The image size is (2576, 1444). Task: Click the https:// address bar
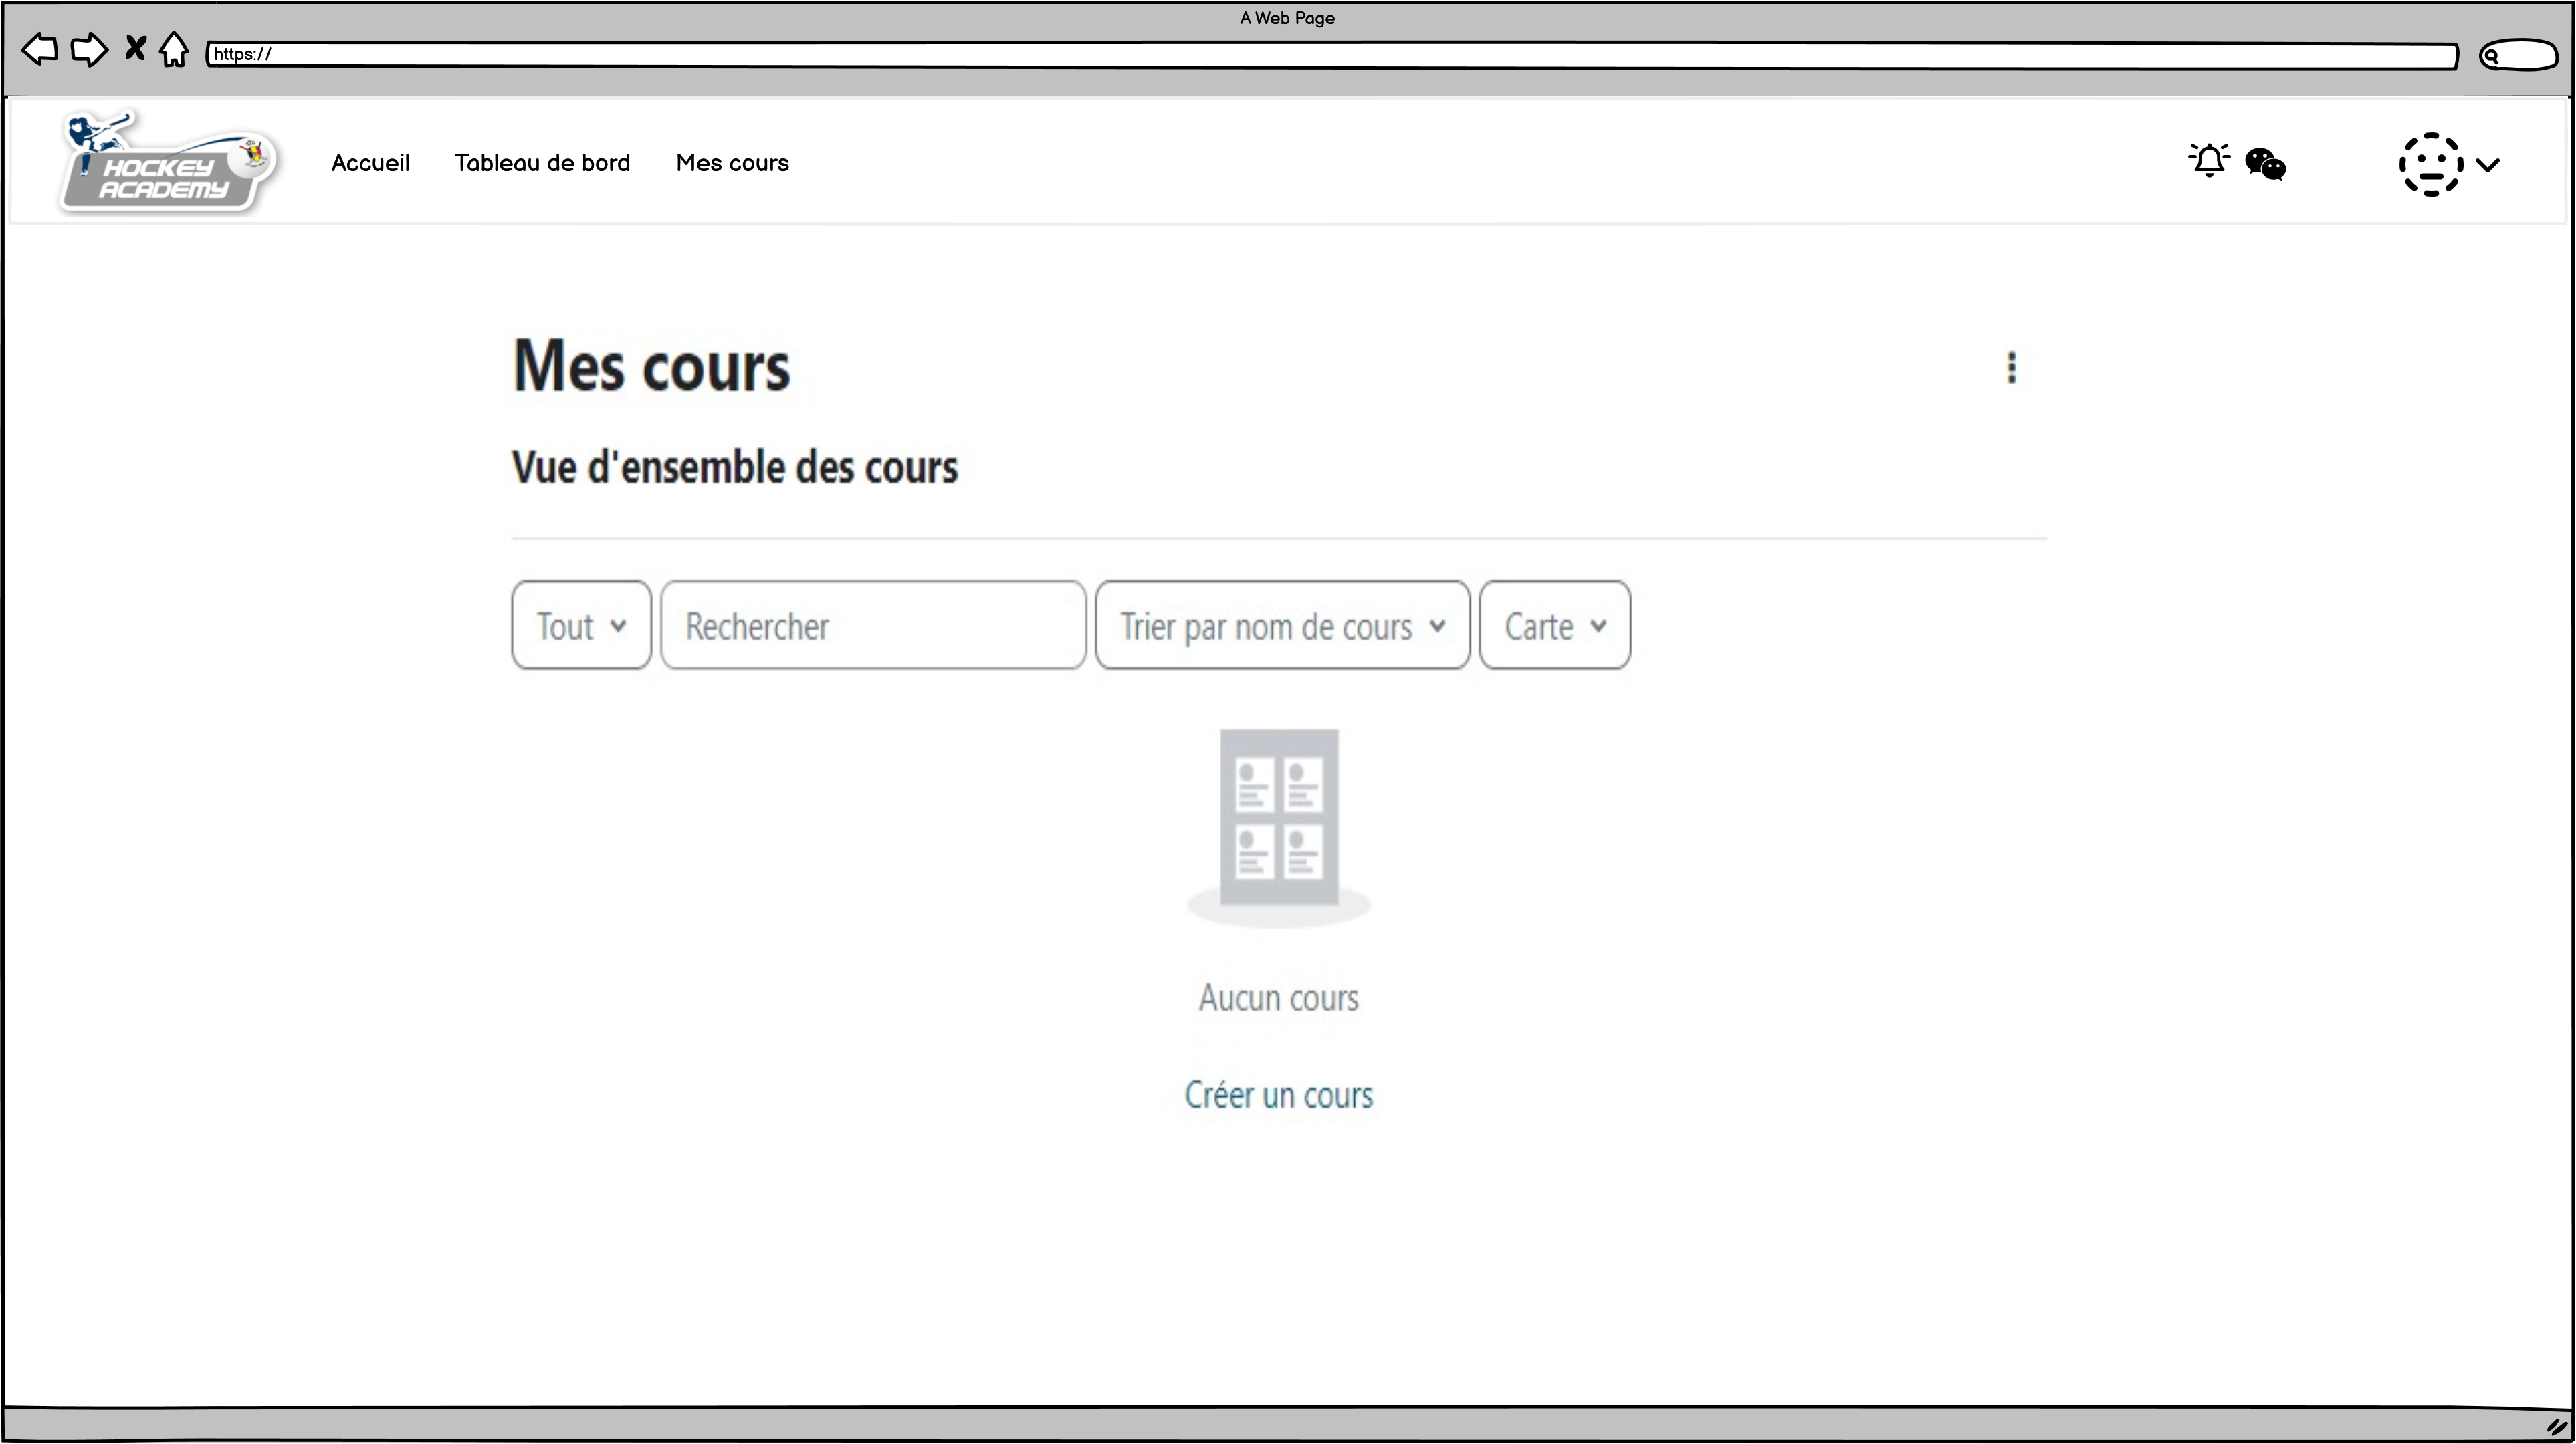click(x=1331, y=55)
